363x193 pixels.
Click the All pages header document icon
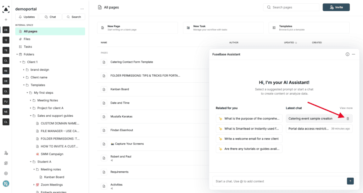(100, 7)
